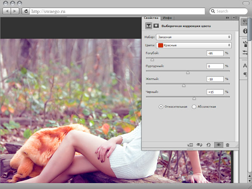
Task: Delete adjustment layer with trash icon
Action: point(228,145)
